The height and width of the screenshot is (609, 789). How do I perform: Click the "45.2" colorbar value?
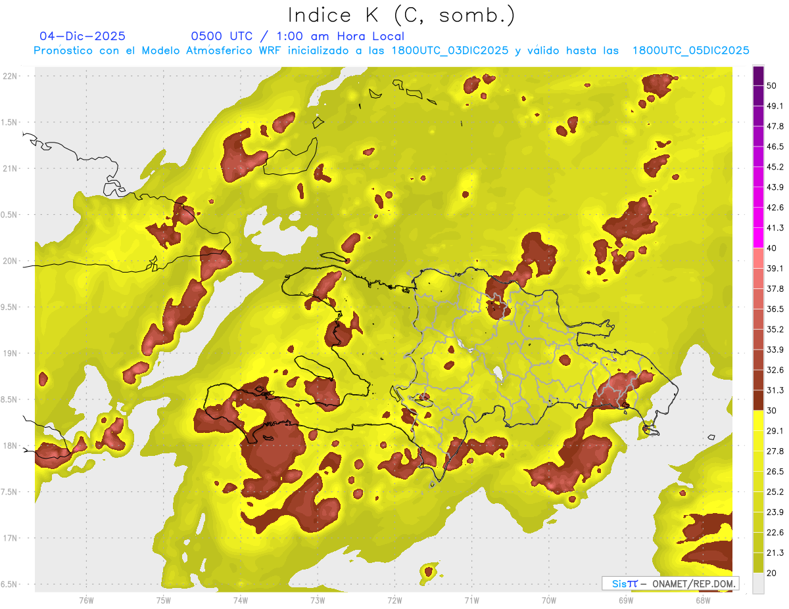click(775, 167)
